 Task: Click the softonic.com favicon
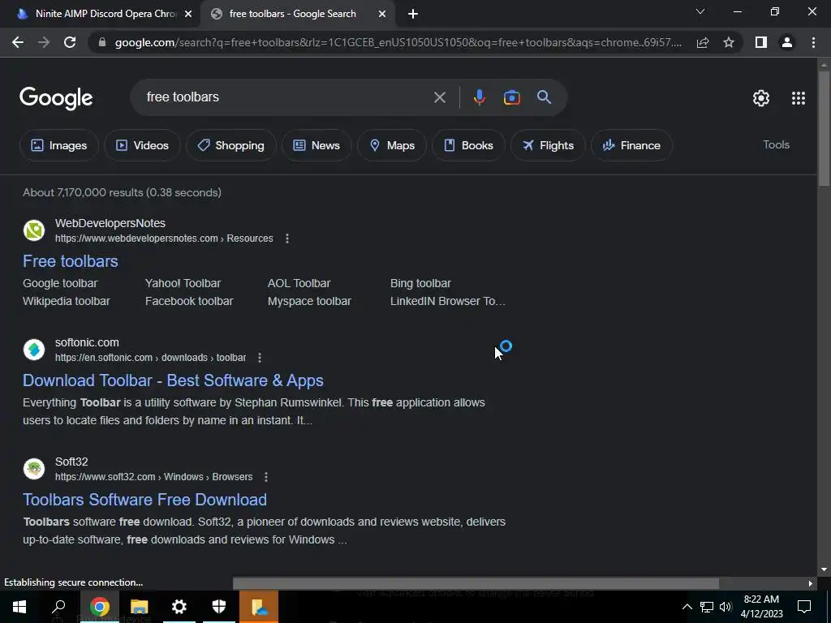(34, 350)
